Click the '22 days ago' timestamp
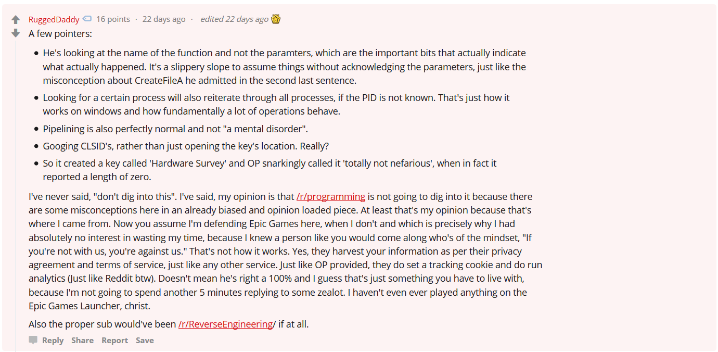 pos(164,19)
